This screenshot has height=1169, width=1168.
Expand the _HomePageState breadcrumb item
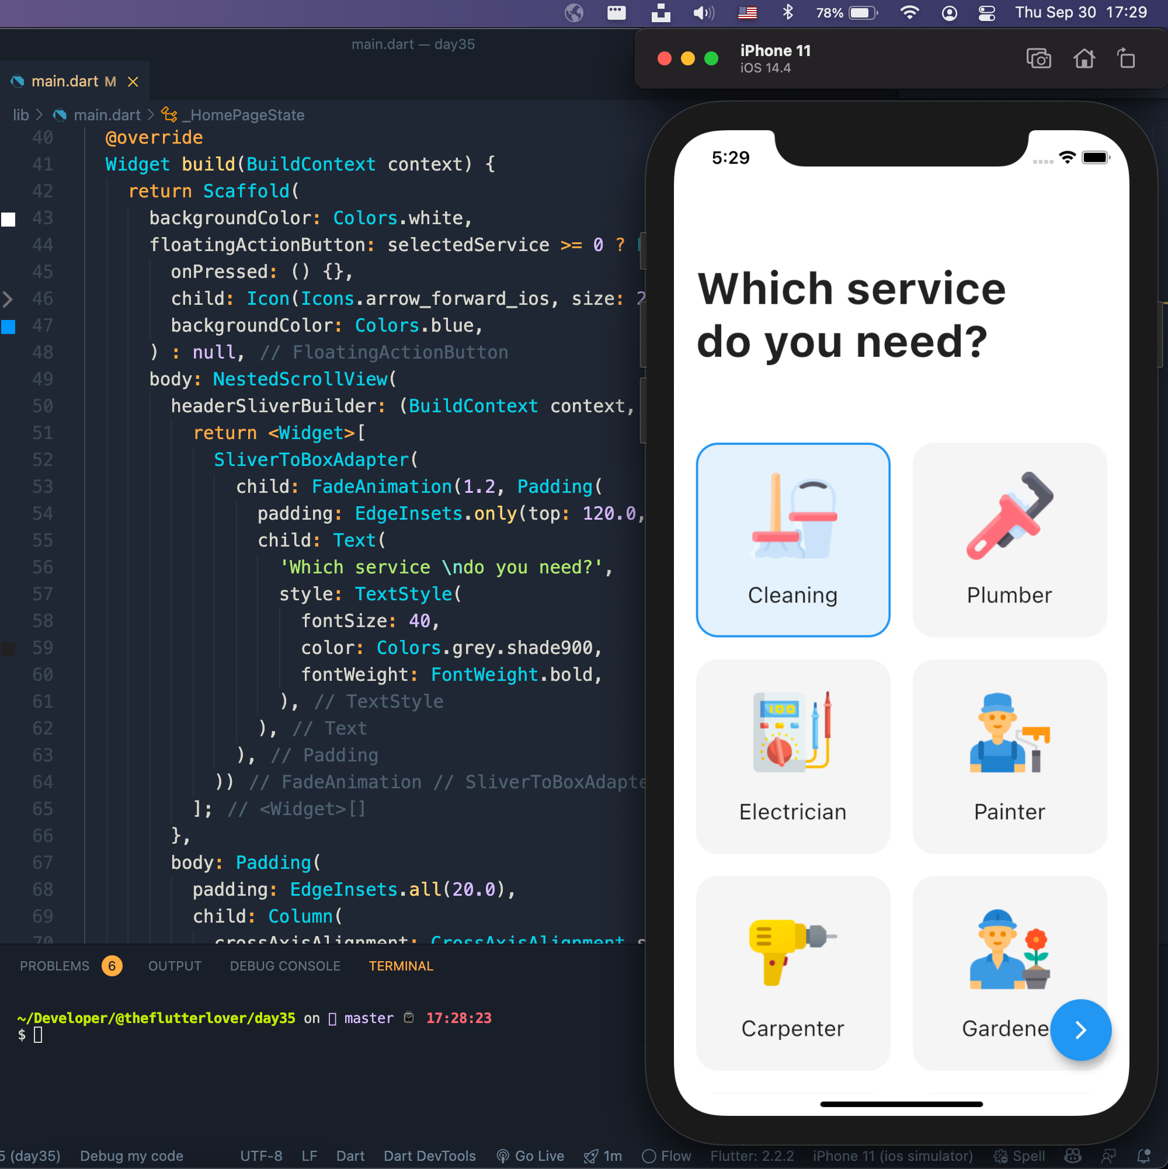[230, 113]
